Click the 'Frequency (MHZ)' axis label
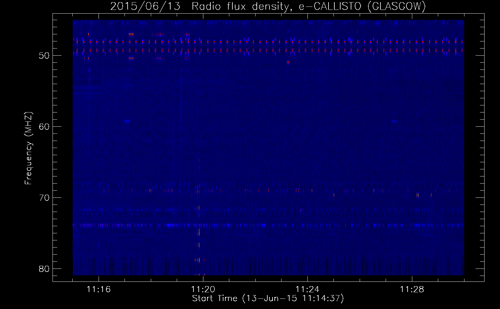Image resolution: width=500 pixels, height=309 pixels. coord(28,148)
